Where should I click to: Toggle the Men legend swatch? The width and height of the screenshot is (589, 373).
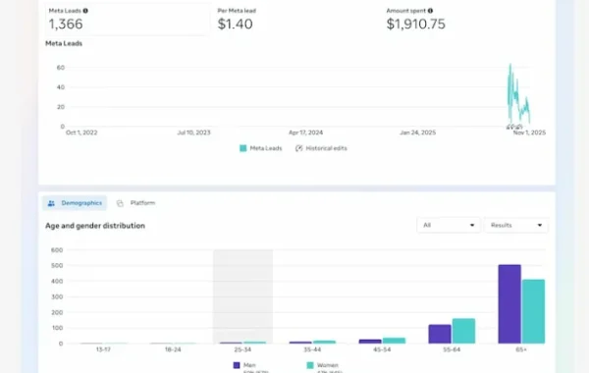coord(237,365)
